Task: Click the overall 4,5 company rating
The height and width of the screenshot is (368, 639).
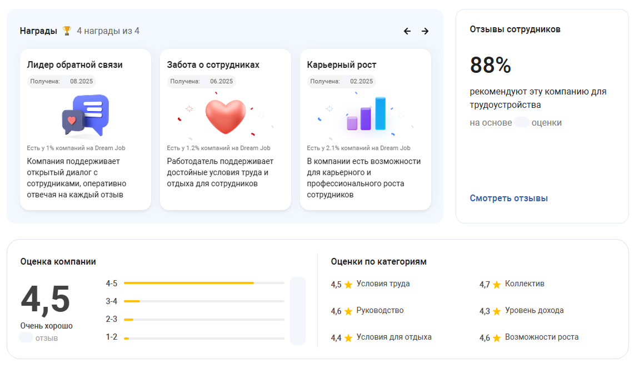Action: point(46,299)
